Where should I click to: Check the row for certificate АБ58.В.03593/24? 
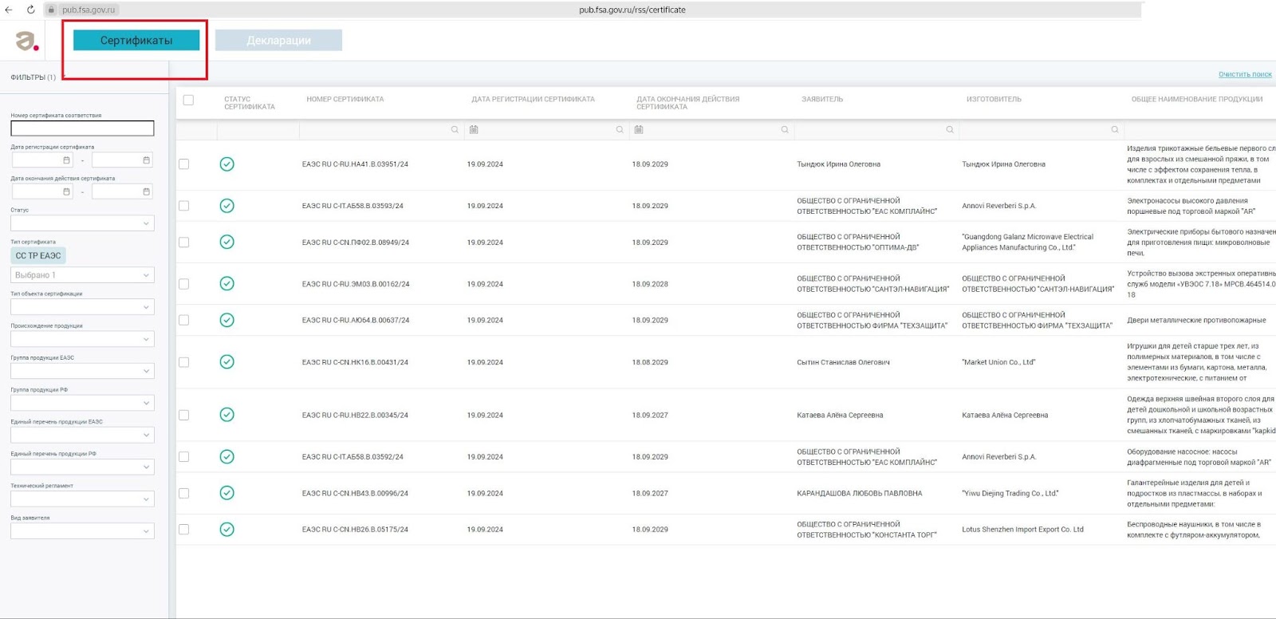click(x=184, y=206)
